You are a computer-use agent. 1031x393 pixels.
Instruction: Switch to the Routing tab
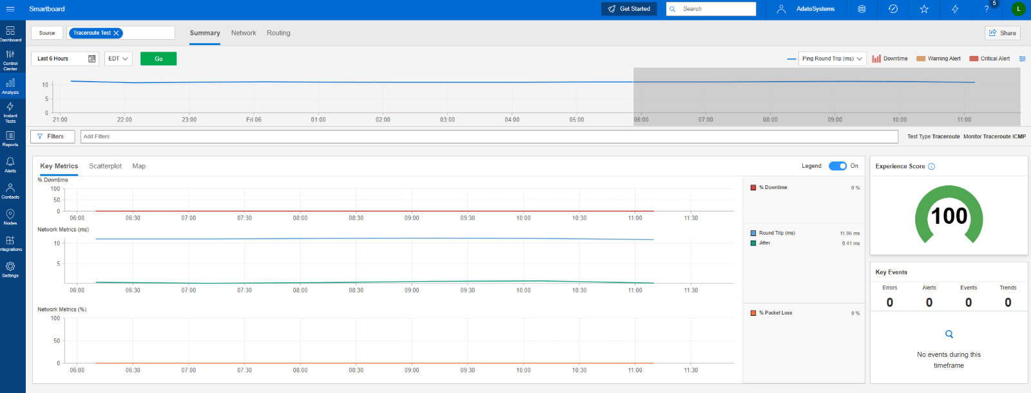278,33
